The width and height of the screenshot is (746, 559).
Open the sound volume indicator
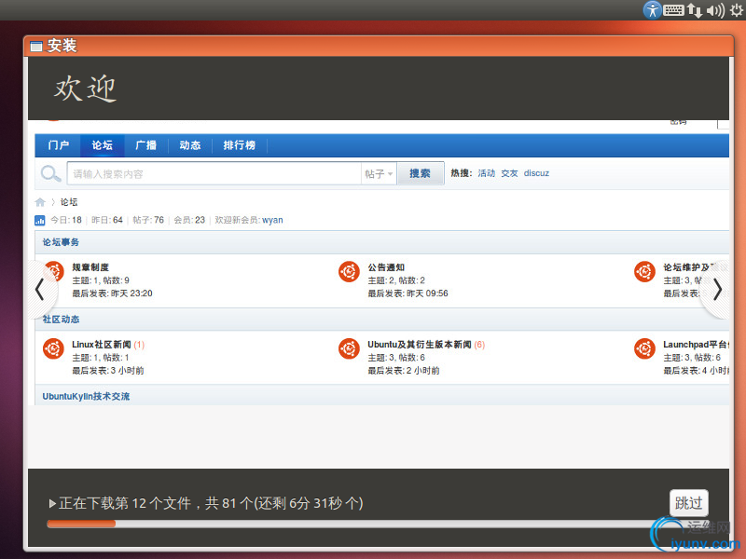pyautogui.click(x=715, y=10)
